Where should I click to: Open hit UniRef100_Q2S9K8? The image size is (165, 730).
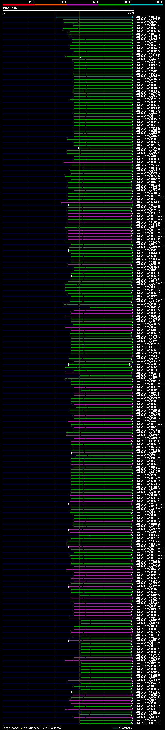click(148, 22)
